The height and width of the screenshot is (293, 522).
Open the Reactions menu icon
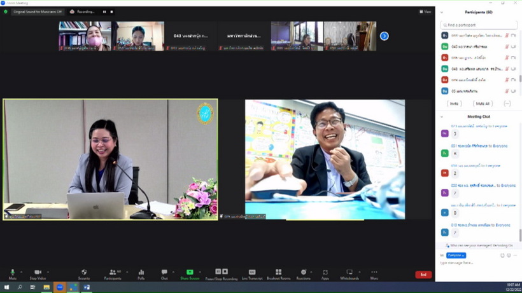(x=303, y=272)
